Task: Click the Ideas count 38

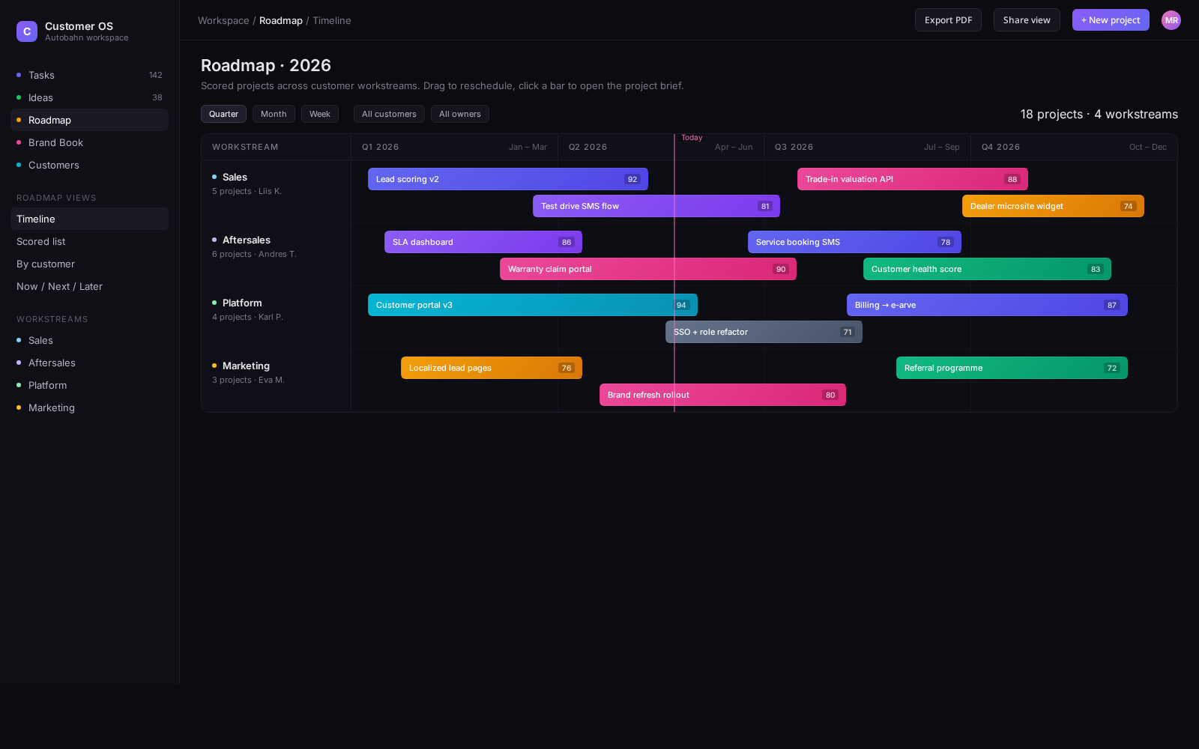Action: (157, 97)
